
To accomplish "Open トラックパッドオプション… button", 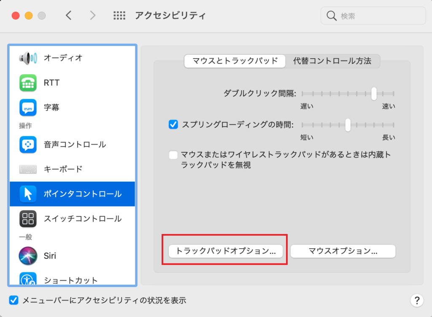I will [x=226, y=251].
